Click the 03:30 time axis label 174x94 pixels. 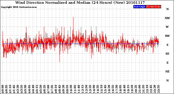pos(25,89)
